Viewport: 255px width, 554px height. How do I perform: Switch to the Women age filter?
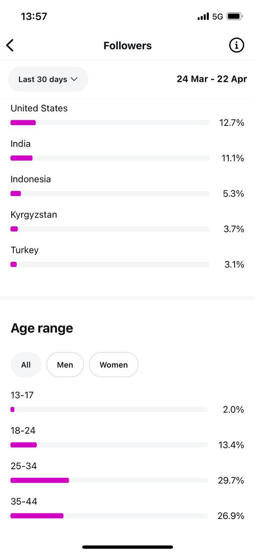[x=113, y=365]
